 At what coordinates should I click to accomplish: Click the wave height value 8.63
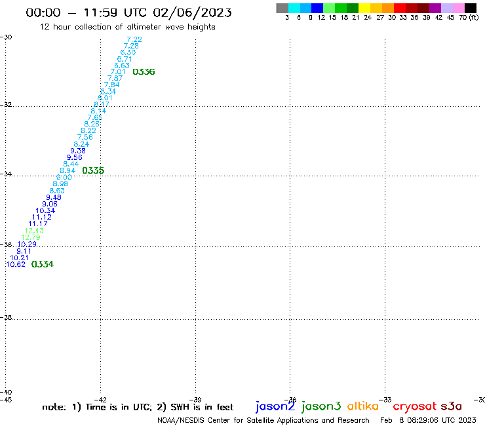(57, 190)
